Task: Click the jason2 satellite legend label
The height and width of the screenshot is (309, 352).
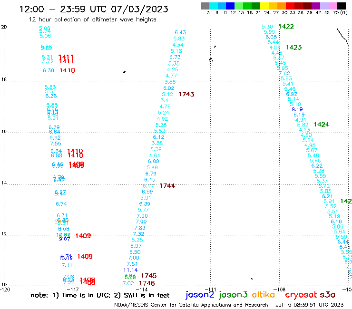Action: 200,295
